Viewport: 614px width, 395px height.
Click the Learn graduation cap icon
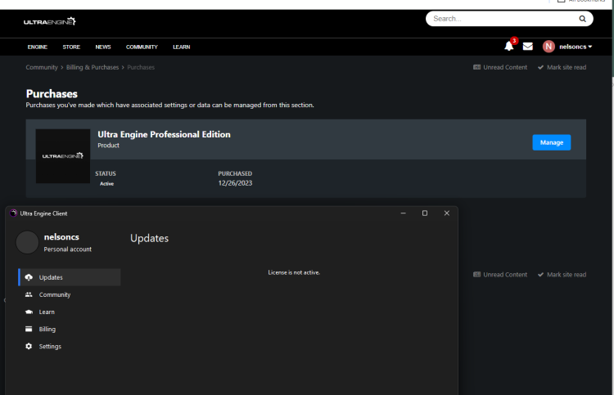pos(29,312)
